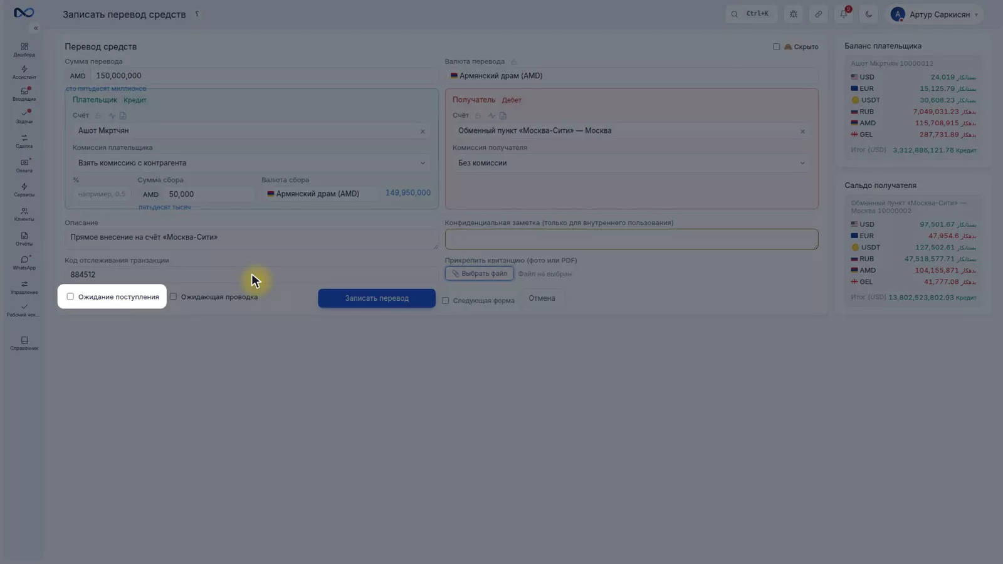Image resolution: width=1003 pixels, height=564 pixels.
Task: Click the payer account document icon
Action: tap(123, 115)
